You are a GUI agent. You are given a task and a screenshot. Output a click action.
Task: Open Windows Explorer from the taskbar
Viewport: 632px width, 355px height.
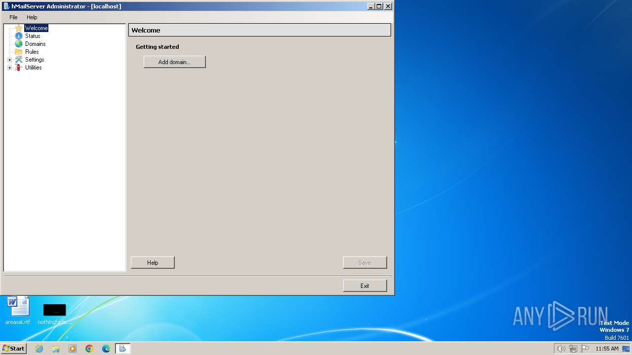(x=56, y=349)
